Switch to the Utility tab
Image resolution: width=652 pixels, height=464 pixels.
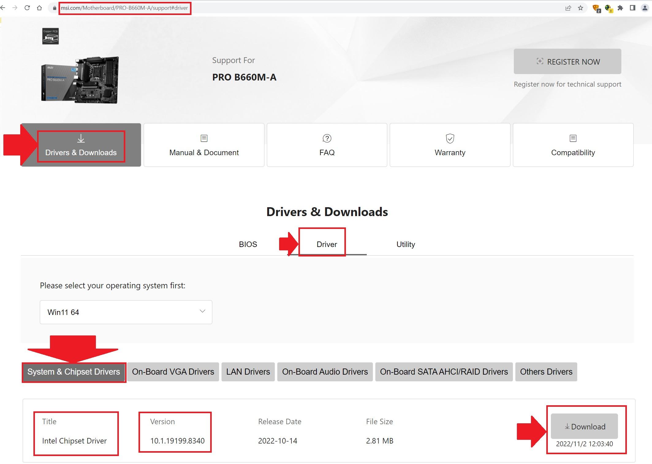406,244
